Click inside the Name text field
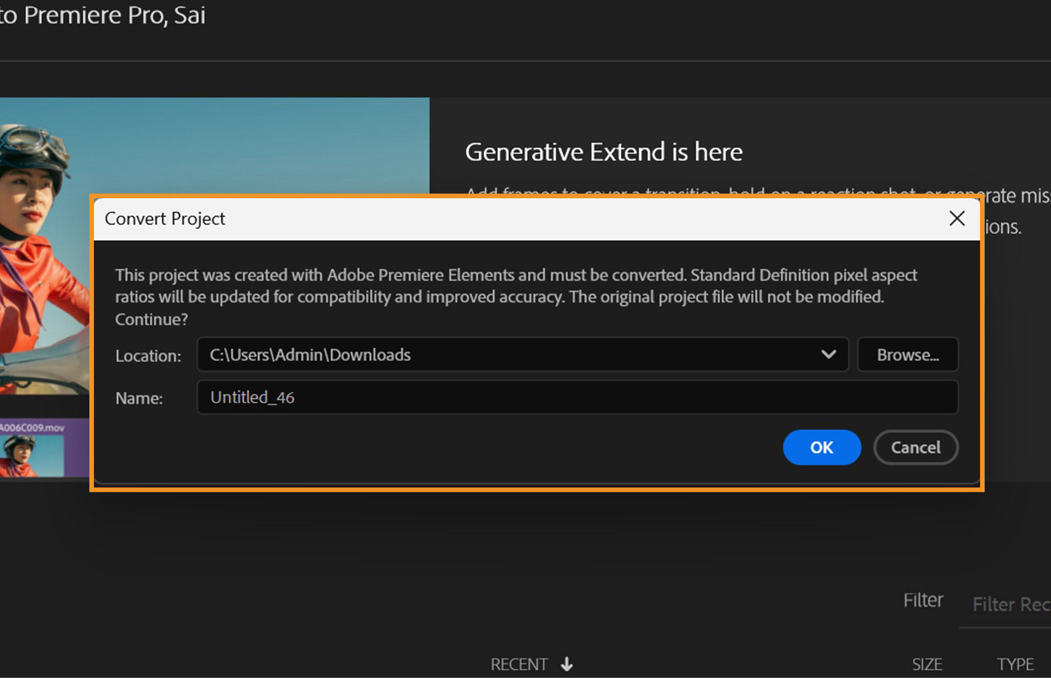 click(x=525, y=396)
